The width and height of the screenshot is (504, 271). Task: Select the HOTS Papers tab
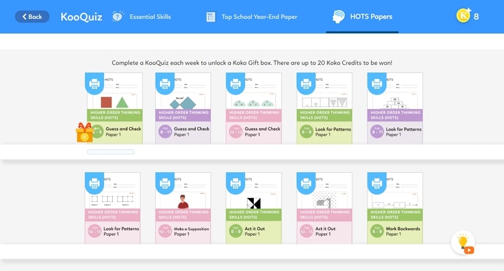[x=362, y=16]
